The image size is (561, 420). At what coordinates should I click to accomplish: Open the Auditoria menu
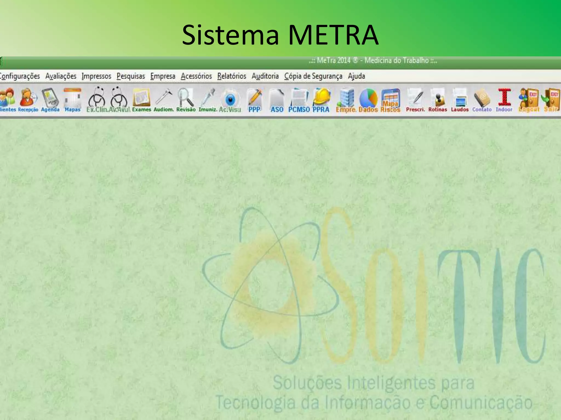coord(265,76)
